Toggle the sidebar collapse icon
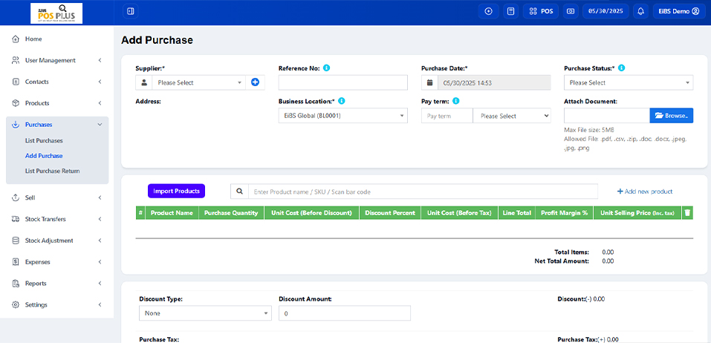Viewport: 711px width, 343px height. click(131, 11)
